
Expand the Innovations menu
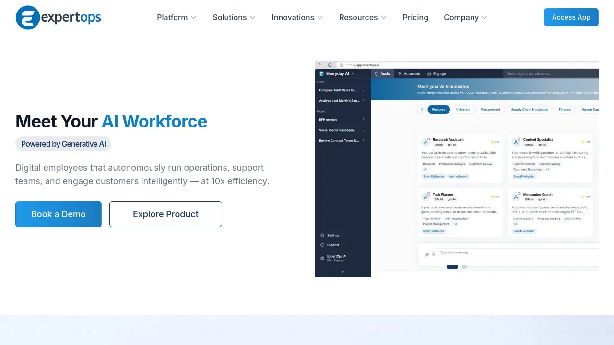point(297,17)
